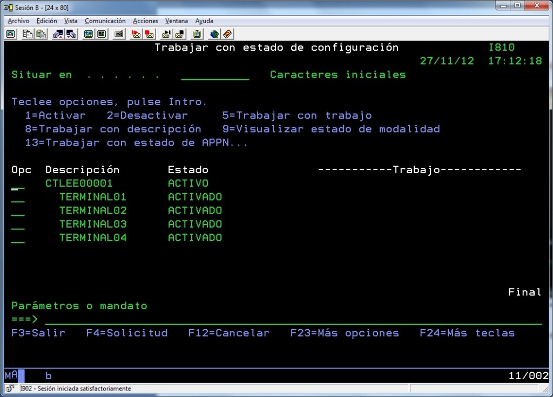Click the Situar en input field
Screen dimensions: 553x397
click(x=215, y=75)
